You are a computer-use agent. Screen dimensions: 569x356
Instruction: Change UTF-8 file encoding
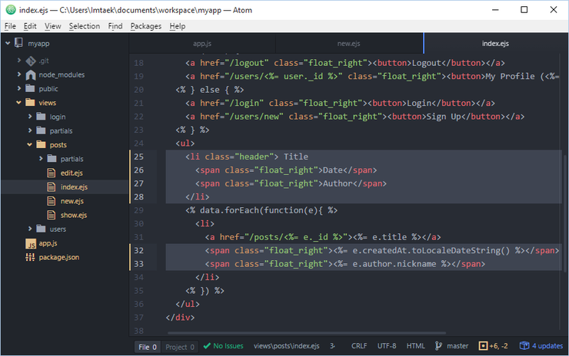(387, 346)
